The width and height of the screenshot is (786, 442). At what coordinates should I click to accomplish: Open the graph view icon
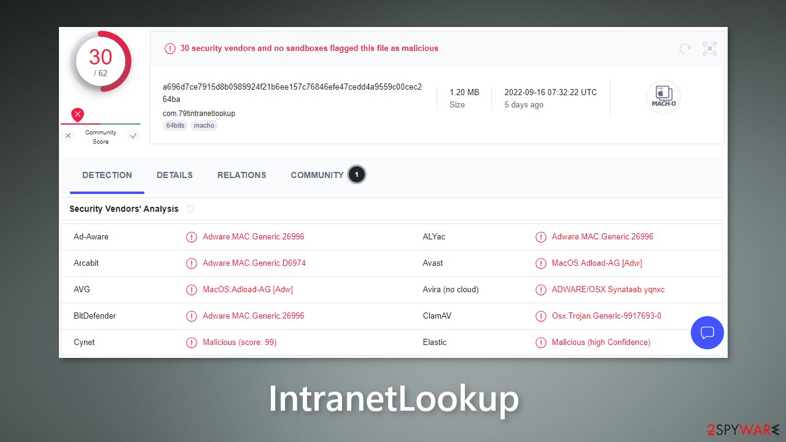(x=710, y=48)
